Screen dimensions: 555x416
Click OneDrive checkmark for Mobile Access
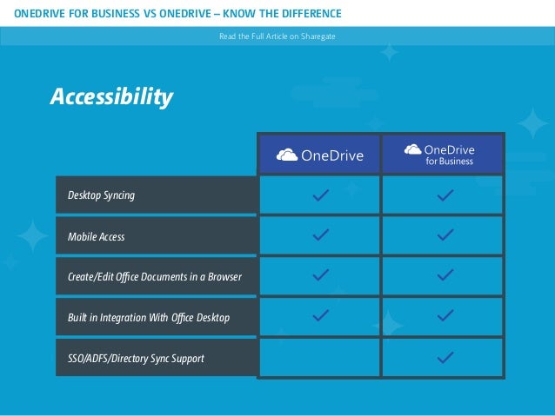coord(321,235)
